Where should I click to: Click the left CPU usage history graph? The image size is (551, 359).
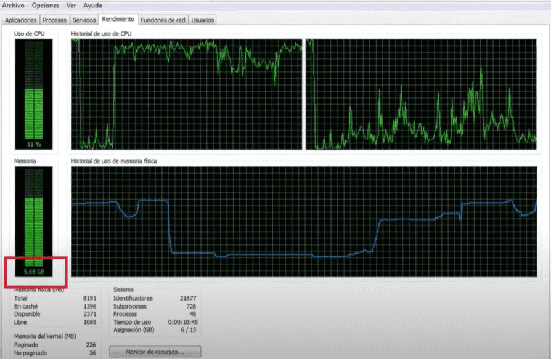coord(187,94)
